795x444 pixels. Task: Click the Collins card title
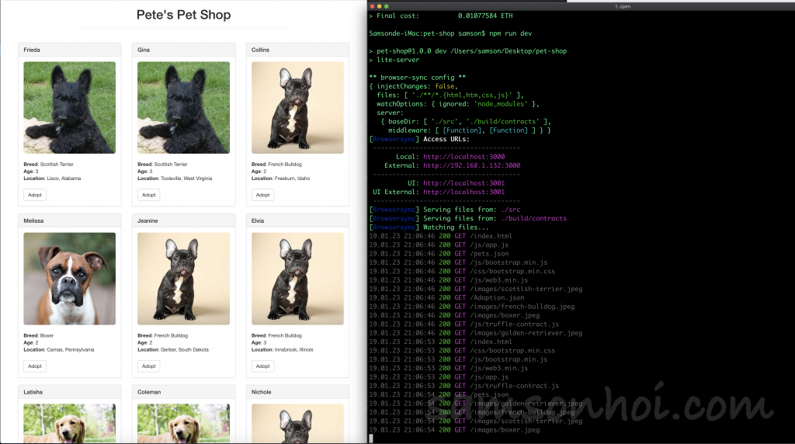[261, 50]
